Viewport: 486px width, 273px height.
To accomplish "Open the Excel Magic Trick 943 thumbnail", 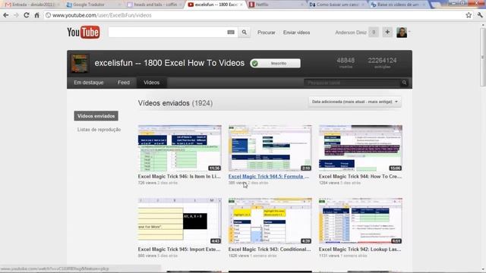I will (270, 221).
